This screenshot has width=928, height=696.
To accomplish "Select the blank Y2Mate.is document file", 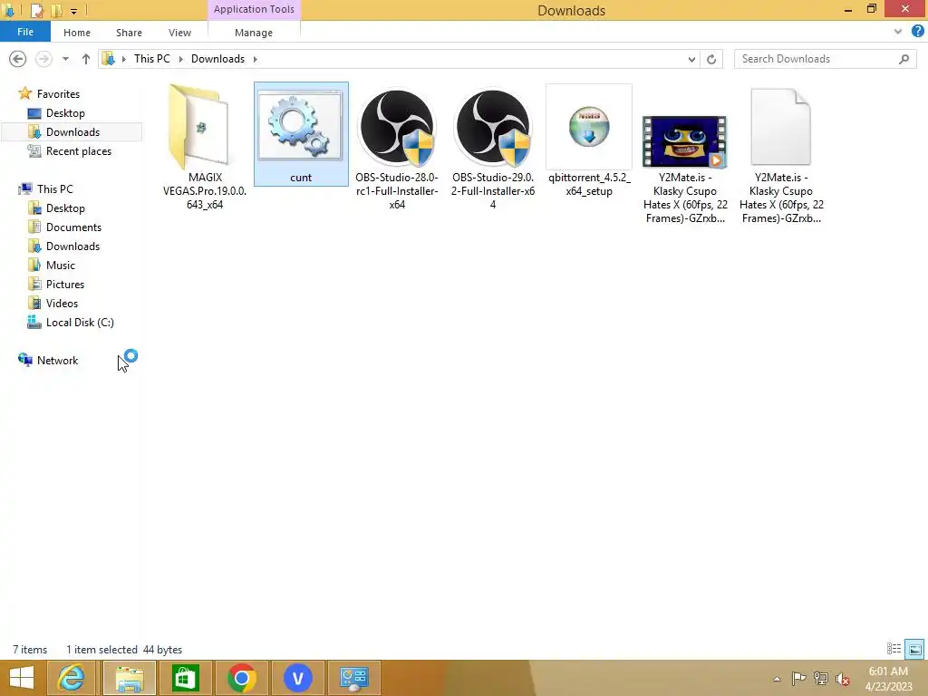I will coord(780,127).
